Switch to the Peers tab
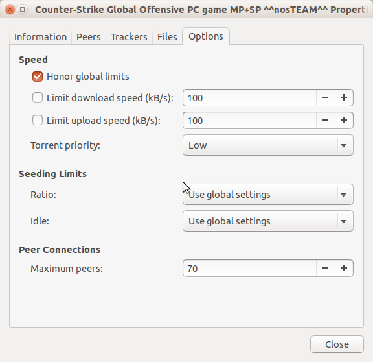Screen dimensions: 373x362 click(x=89, y=37)
